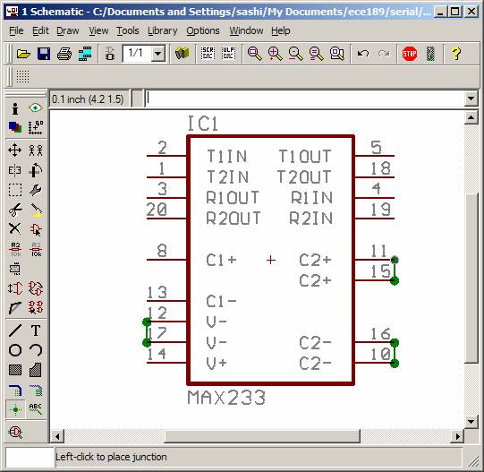The width and height of the screenshot is (484, 472).
Task: Click the traffic light Go icon
Action: (x=430, y=54)
